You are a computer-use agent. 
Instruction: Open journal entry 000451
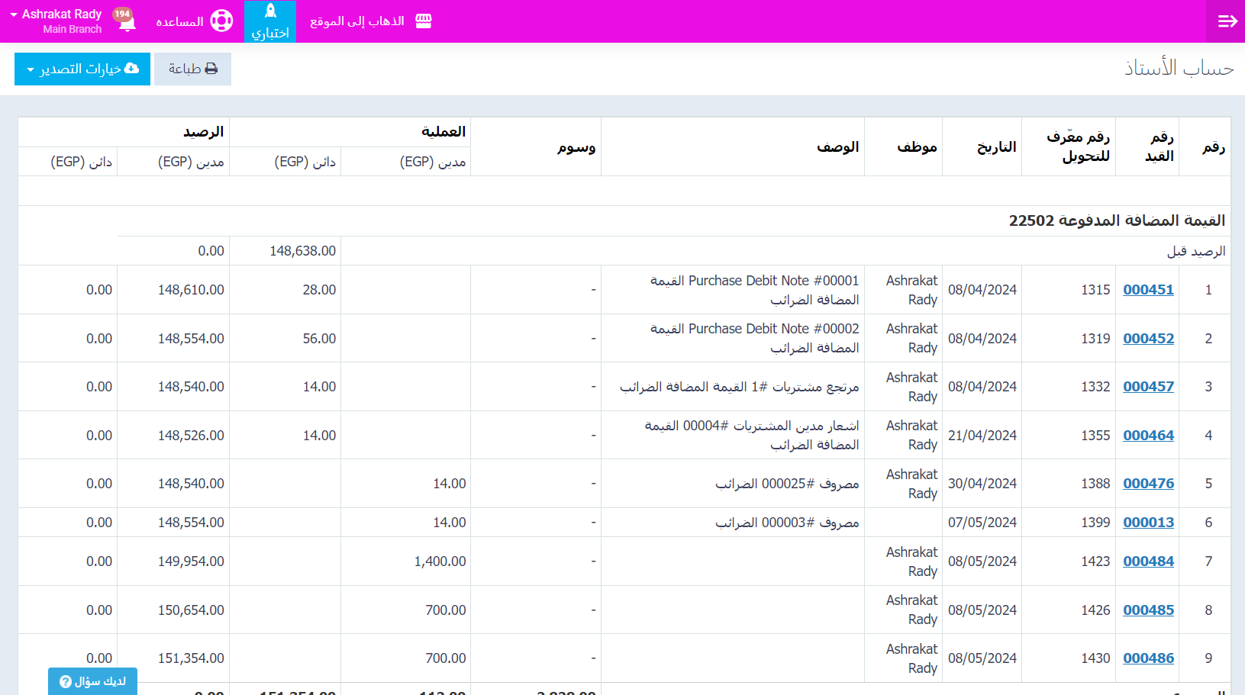pos(1148,290)
